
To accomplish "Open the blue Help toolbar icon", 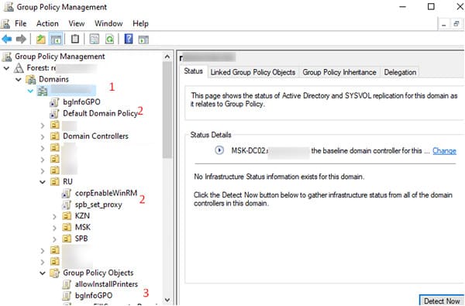I will [129, 39].
